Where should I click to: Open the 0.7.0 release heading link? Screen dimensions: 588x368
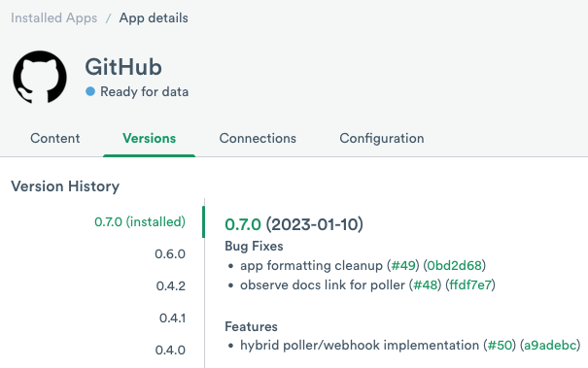tap(243, 224)
